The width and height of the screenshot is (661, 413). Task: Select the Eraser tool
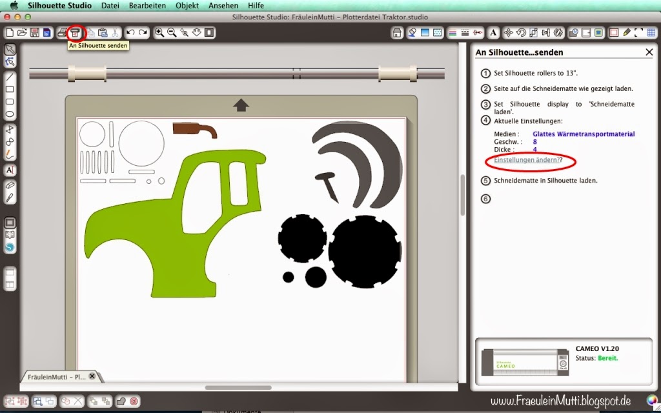click(x=10, y=185)
